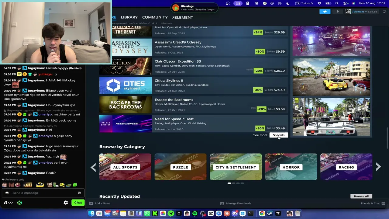
Task: Open Google Chrome from the dock
Action: [262, 214]
